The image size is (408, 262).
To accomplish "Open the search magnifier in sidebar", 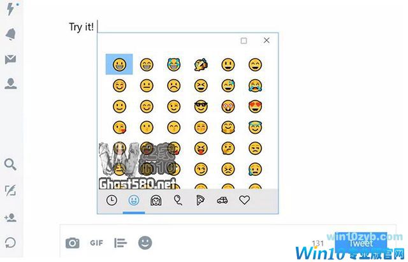I will pyautogui.click(x=10, y=164).
